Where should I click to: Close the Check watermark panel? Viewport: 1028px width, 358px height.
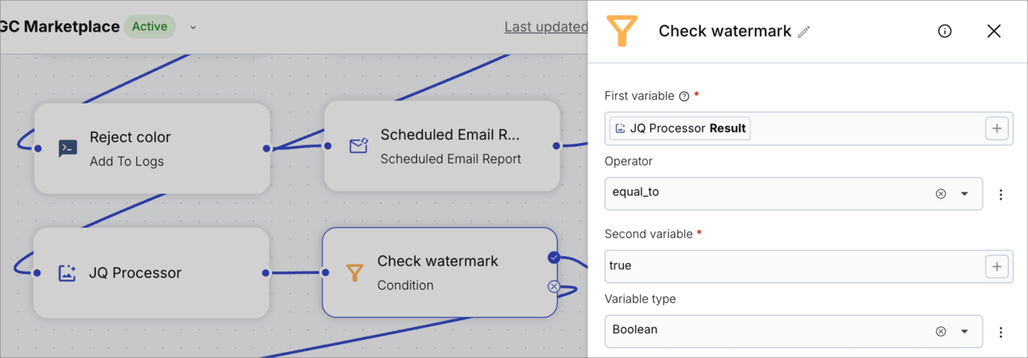(994, 32)
